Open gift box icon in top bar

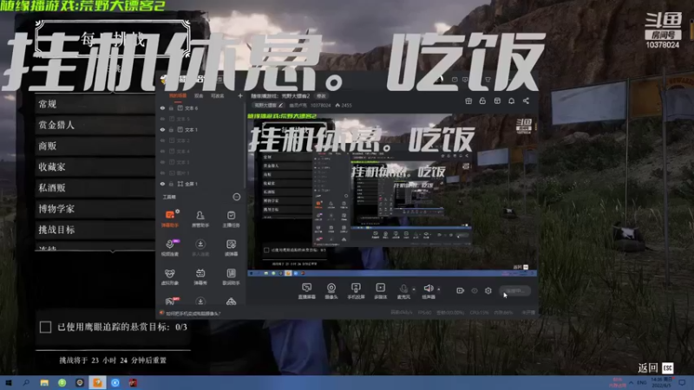[x=468, y=101]
